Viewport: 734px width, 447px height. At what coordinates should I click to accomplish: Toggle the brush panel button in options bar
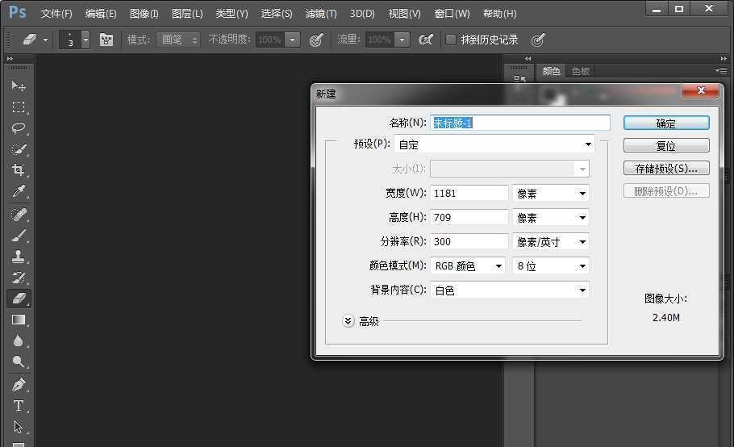pos(106,40)
